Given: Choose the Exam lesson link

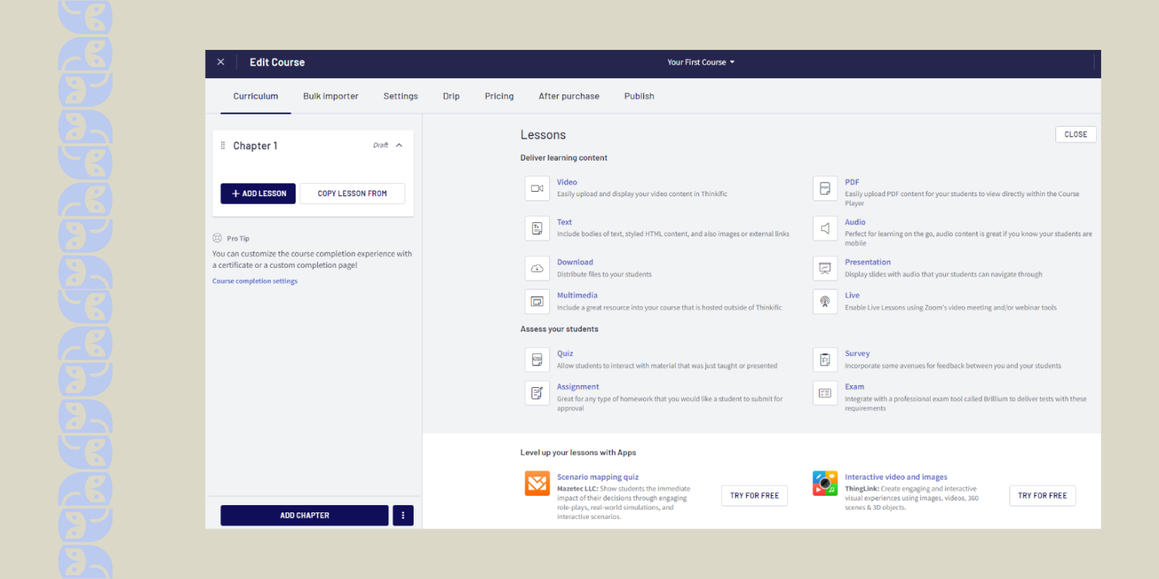Looking at the screenshot, I should pos(854,387).
